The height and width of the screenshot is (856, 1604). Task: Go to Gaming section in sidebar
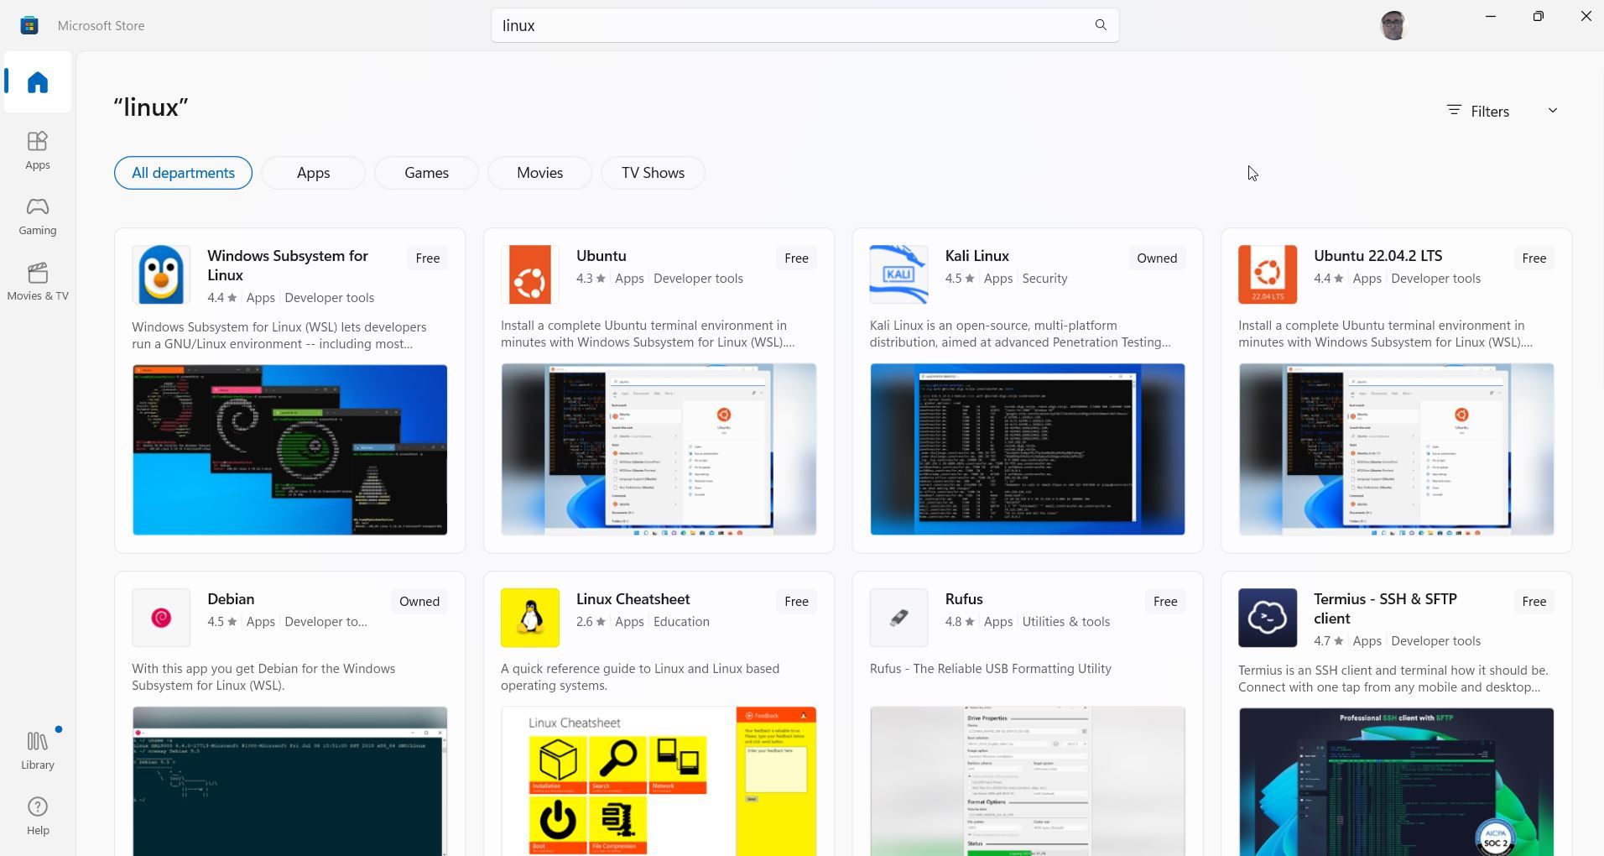[38, 217]
